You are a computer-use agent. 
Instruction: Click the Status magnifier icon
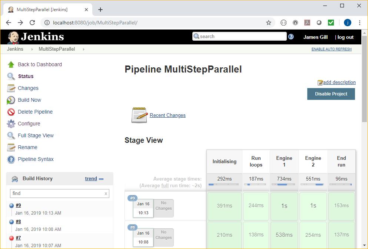point(11,76)
